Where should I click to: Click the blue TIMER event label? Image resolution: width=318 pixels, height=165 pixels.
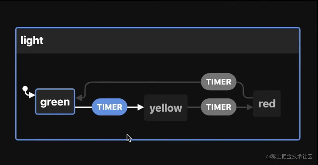[x=109, y=107]
